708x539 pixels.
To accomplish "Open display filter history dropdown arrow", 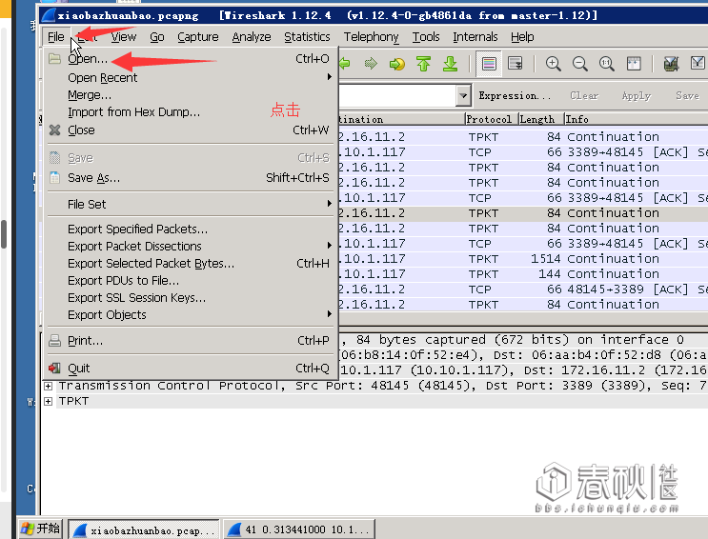I will pyautogui.click(x=463, y=95).
